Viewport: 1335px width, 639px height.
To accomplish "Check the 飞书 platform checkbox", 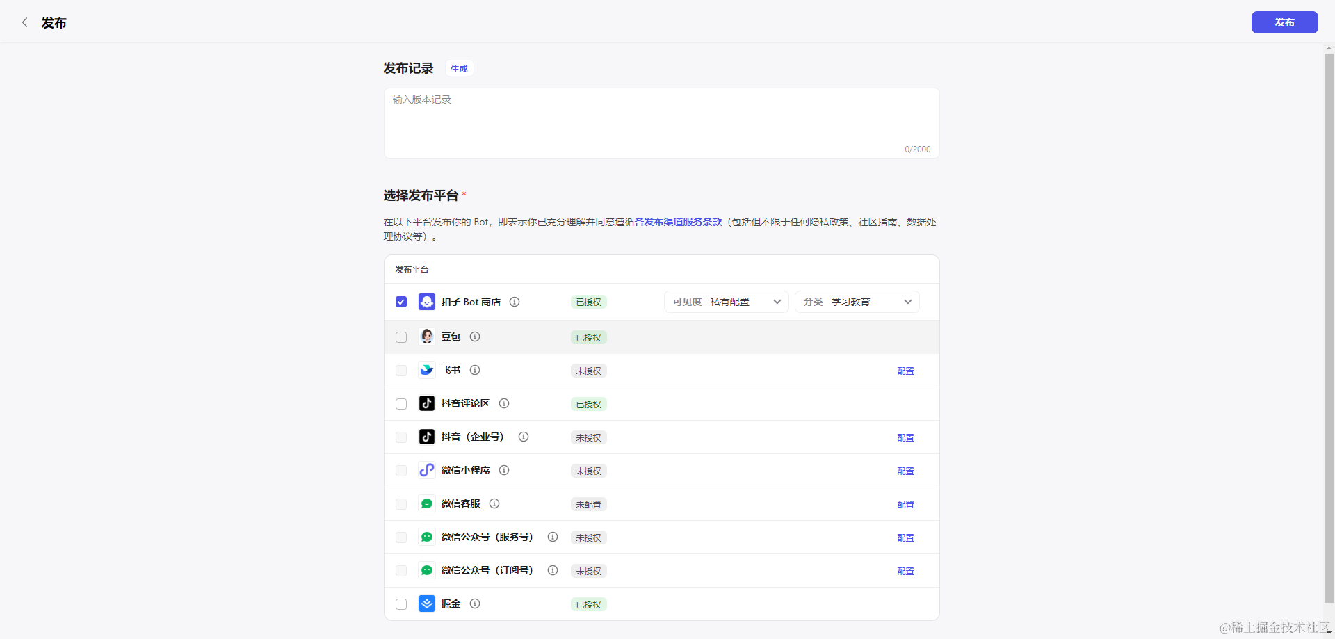I will pos(401,371).
